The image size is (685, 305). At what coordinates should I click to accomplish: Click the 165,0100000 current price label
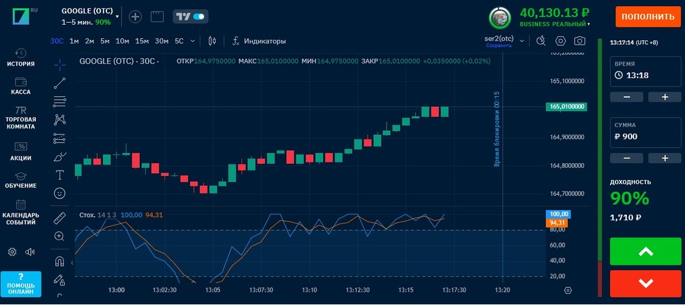(x=566, y=107)
